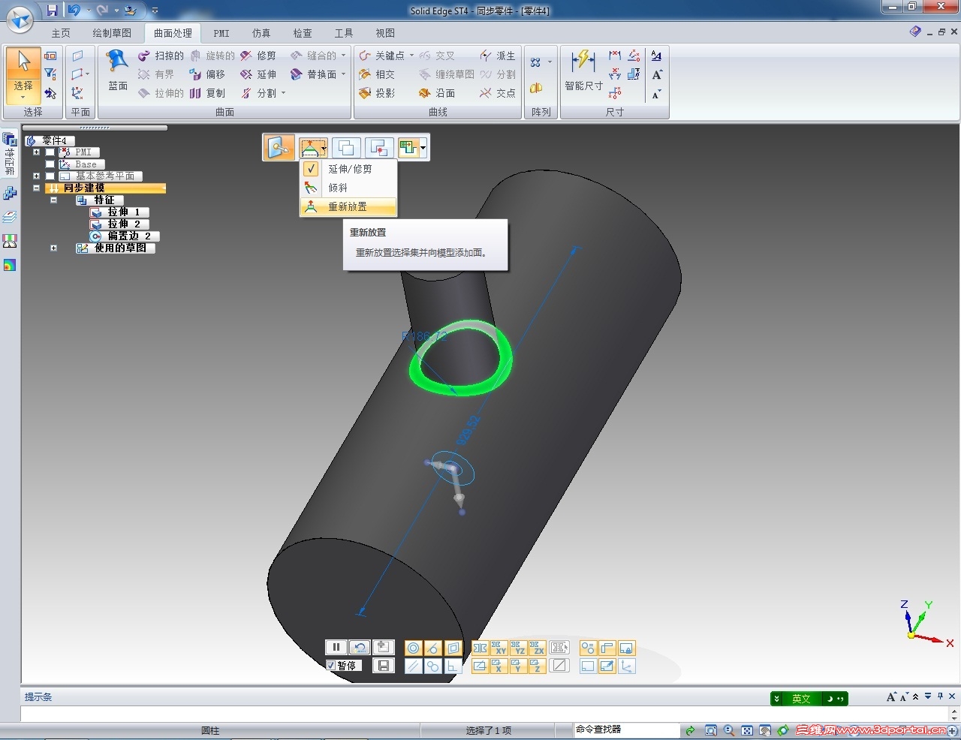Click the fit view icon in status bar
Image resolution: width=961 pixels, height=740 pixels.
746,730
